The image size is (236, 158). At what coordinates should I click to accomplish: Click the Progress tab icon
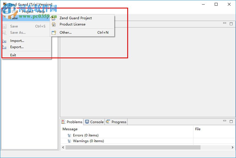pos(108,121)
